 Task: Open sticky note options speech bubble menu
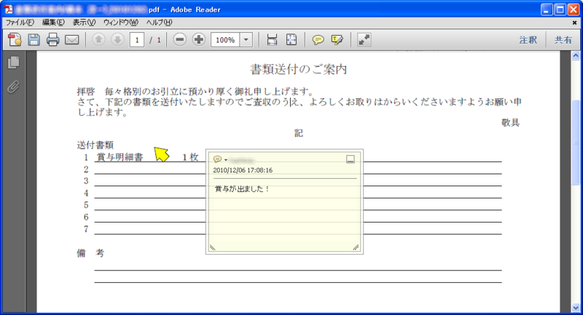(x=220, y=159)
